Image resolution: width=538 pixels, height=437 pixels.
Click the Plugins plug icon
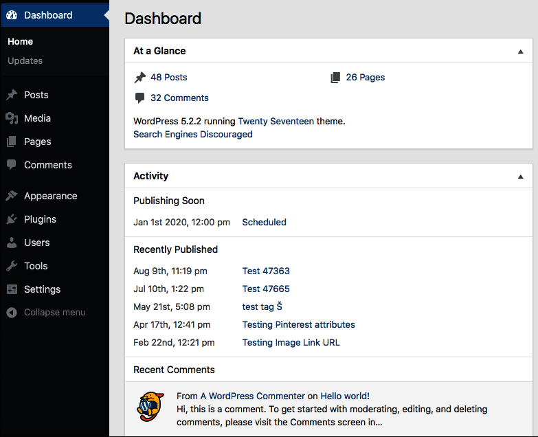[12, 219]
